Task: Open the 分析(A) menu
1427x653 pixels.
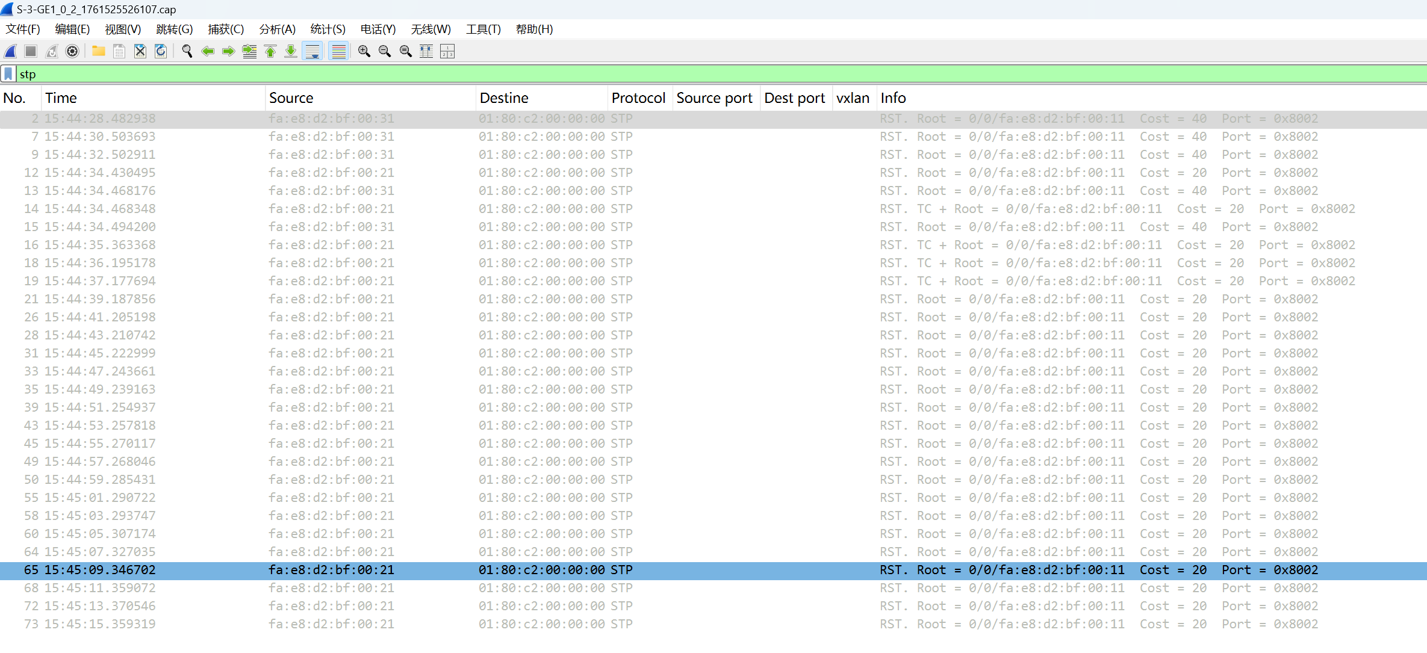Action: (277, 29)
